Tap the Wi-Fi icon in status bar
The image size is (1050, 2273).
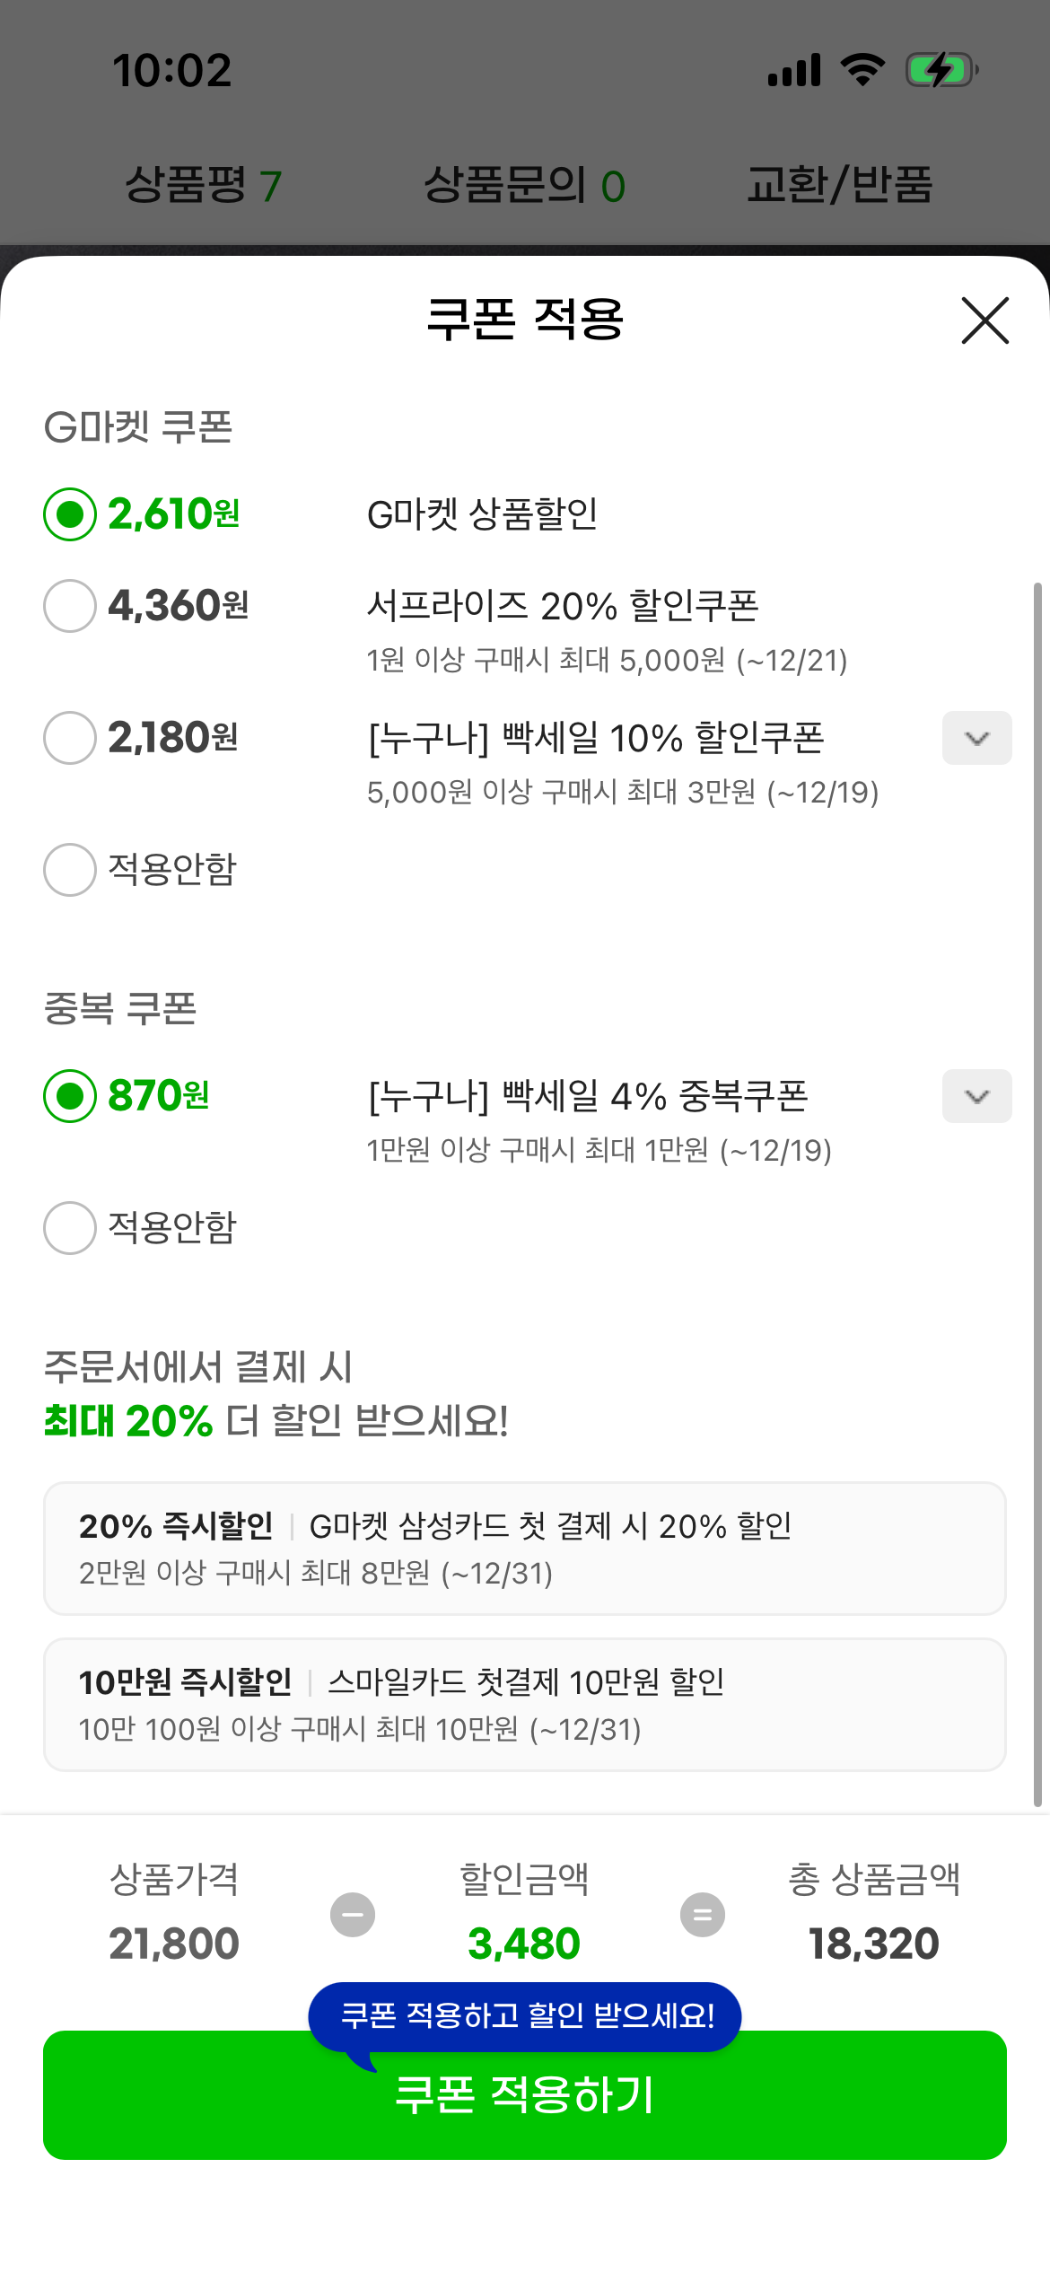[x=862, y=70]
